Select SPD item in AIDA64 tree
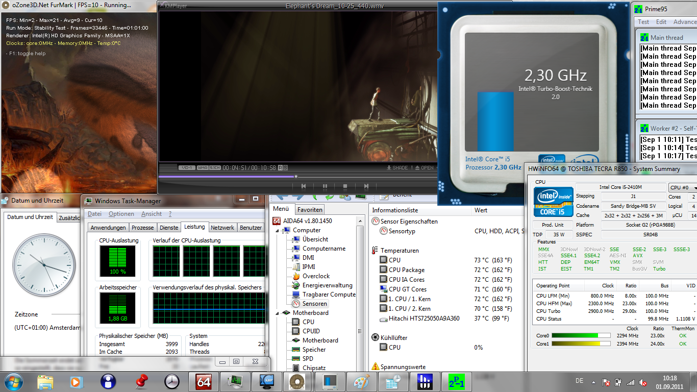The width and height of the screenshot is (697, 392). pos(308,359)
